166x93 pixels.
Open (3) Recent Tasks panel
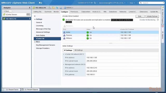pos(11,90)
